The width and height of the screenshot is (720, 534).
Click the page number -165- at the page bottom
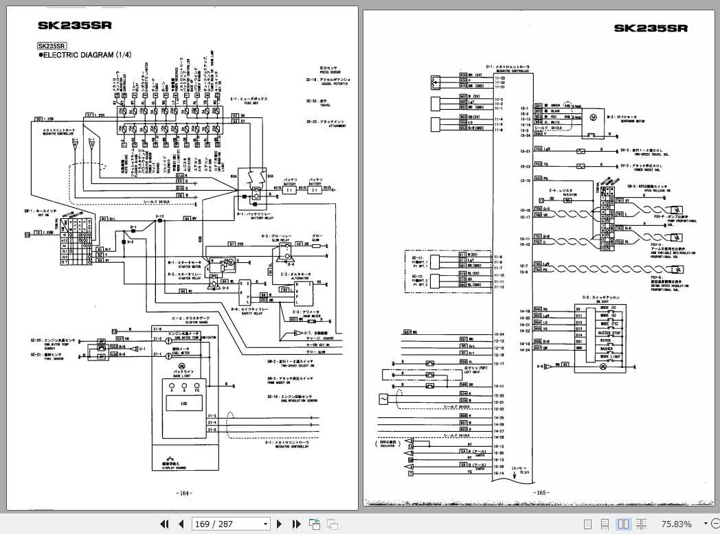click(541, 493)
